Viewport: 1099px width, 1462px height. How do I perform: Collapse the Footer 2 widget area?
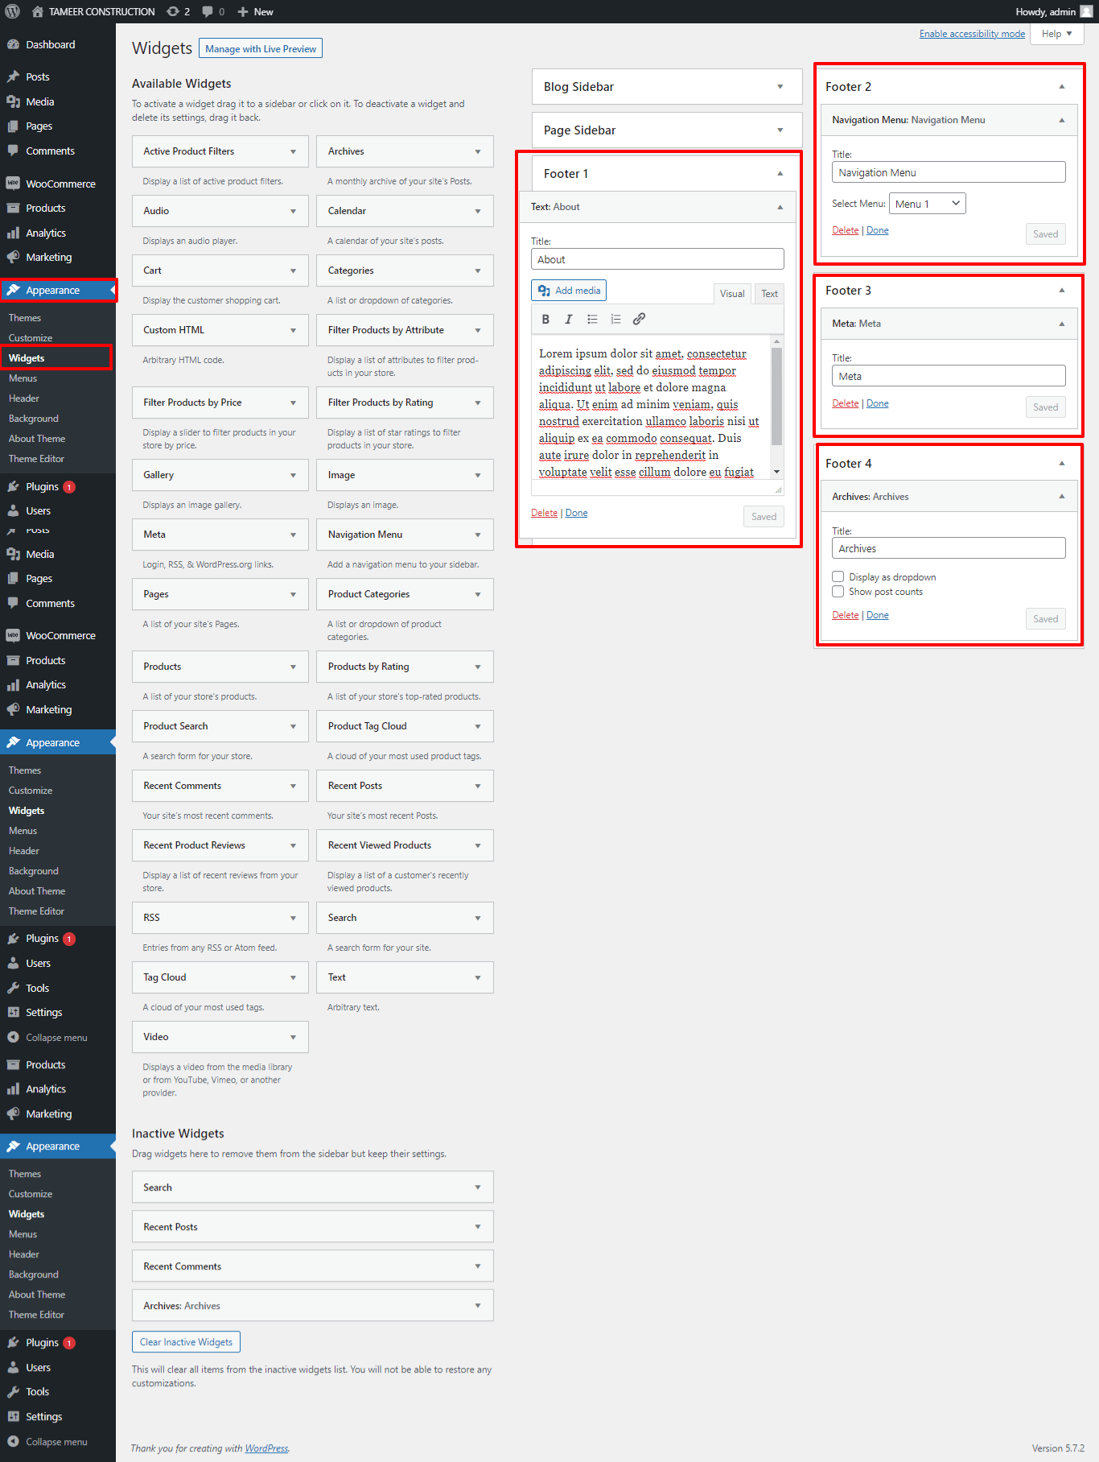pyautogui.click(x=1061, y=86)
